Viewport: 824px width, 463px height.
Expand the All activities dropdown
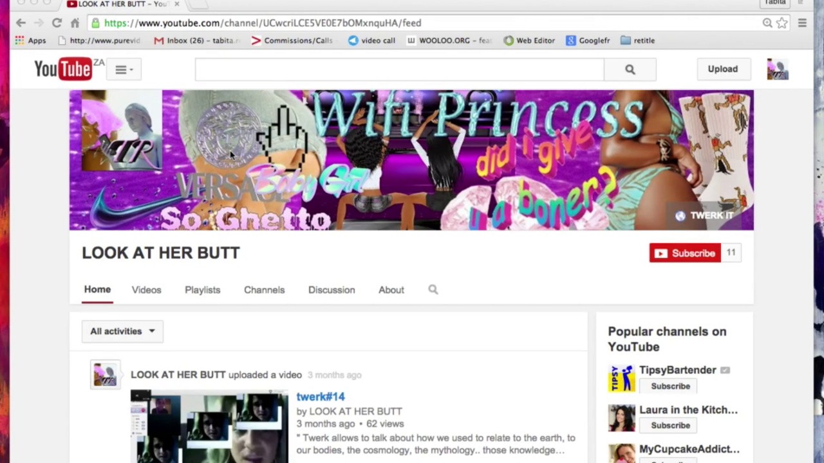[122, 331]
